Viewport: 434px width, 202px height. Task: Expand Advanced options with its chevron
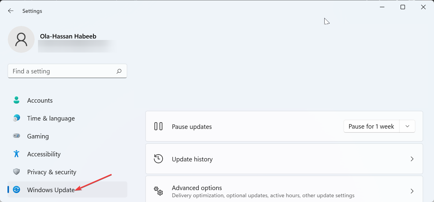click(x=412, y=191)
